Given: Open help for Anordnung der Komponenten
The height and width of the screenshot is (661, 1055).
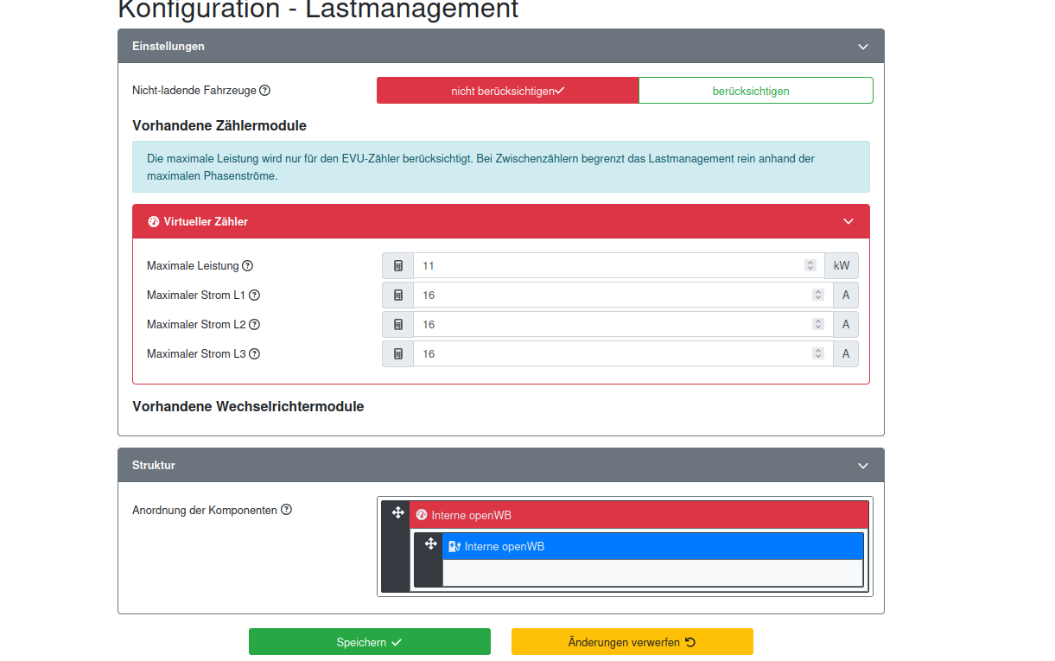Looking at the screenshot, I should 286,510.
